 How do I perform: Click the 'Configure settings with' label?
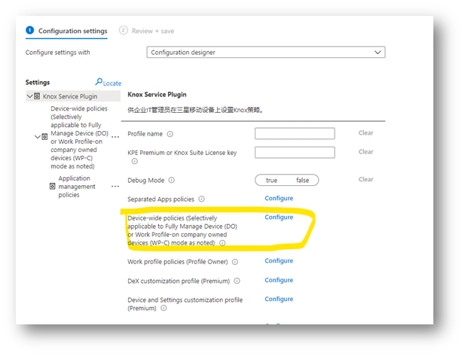pyautogui.click(x=57, y=53)
